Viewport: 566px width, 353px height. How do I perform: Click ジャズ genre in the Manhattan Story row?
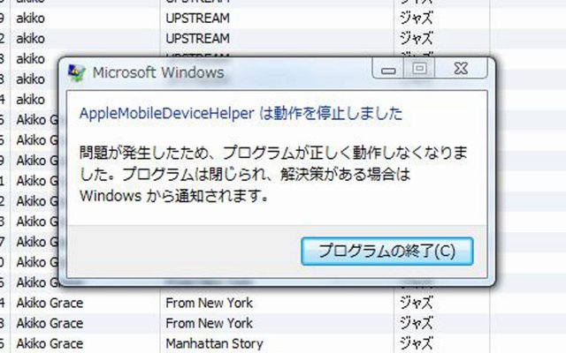point(416,343)
